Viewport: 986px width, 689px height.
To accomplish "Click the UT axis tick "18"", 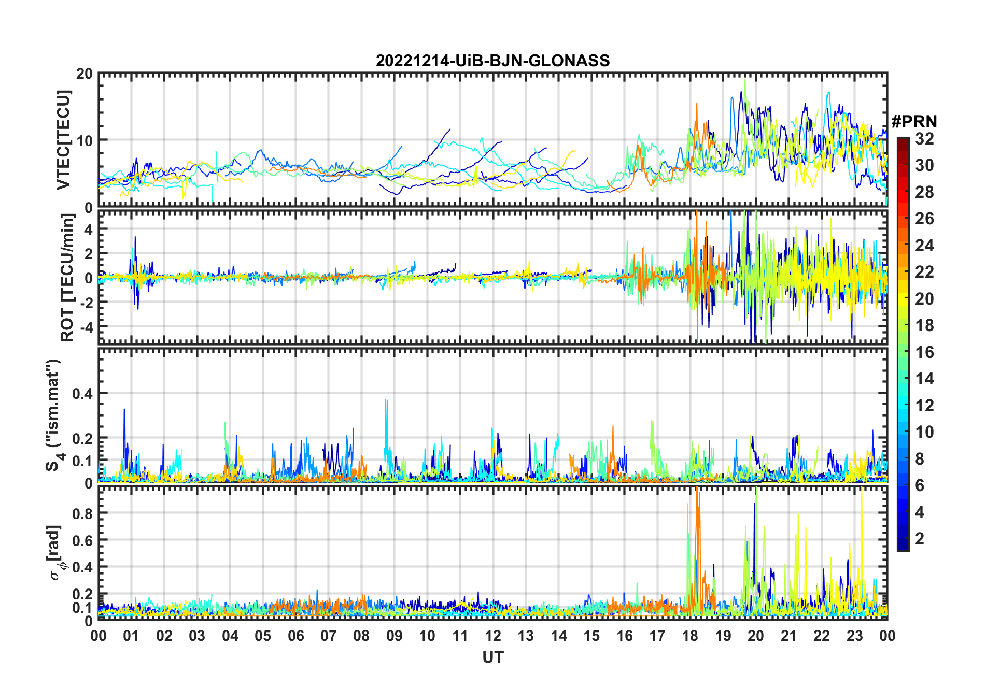I will [x=690, y=636].
